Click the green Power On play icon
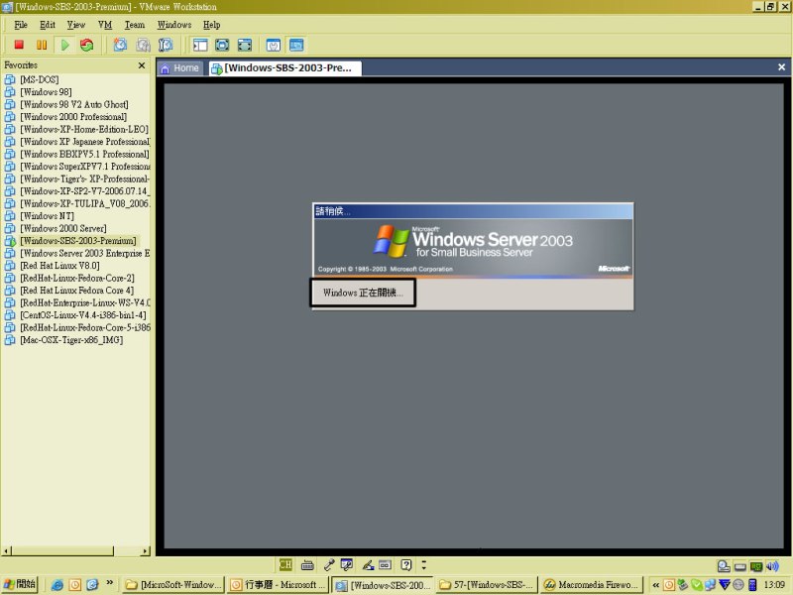 point(64,45)
